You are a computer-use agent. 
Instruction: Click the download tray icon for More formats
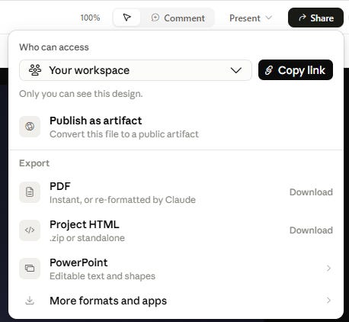30,301
